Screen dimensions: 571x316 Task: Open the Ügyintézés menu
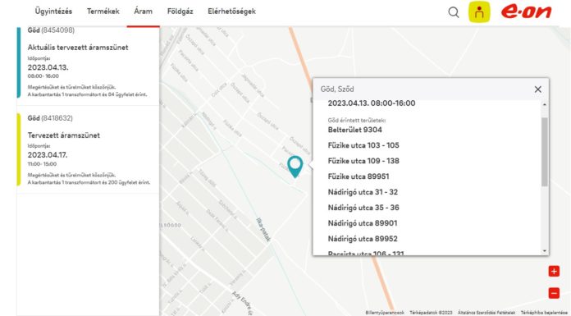coord(53,11)
